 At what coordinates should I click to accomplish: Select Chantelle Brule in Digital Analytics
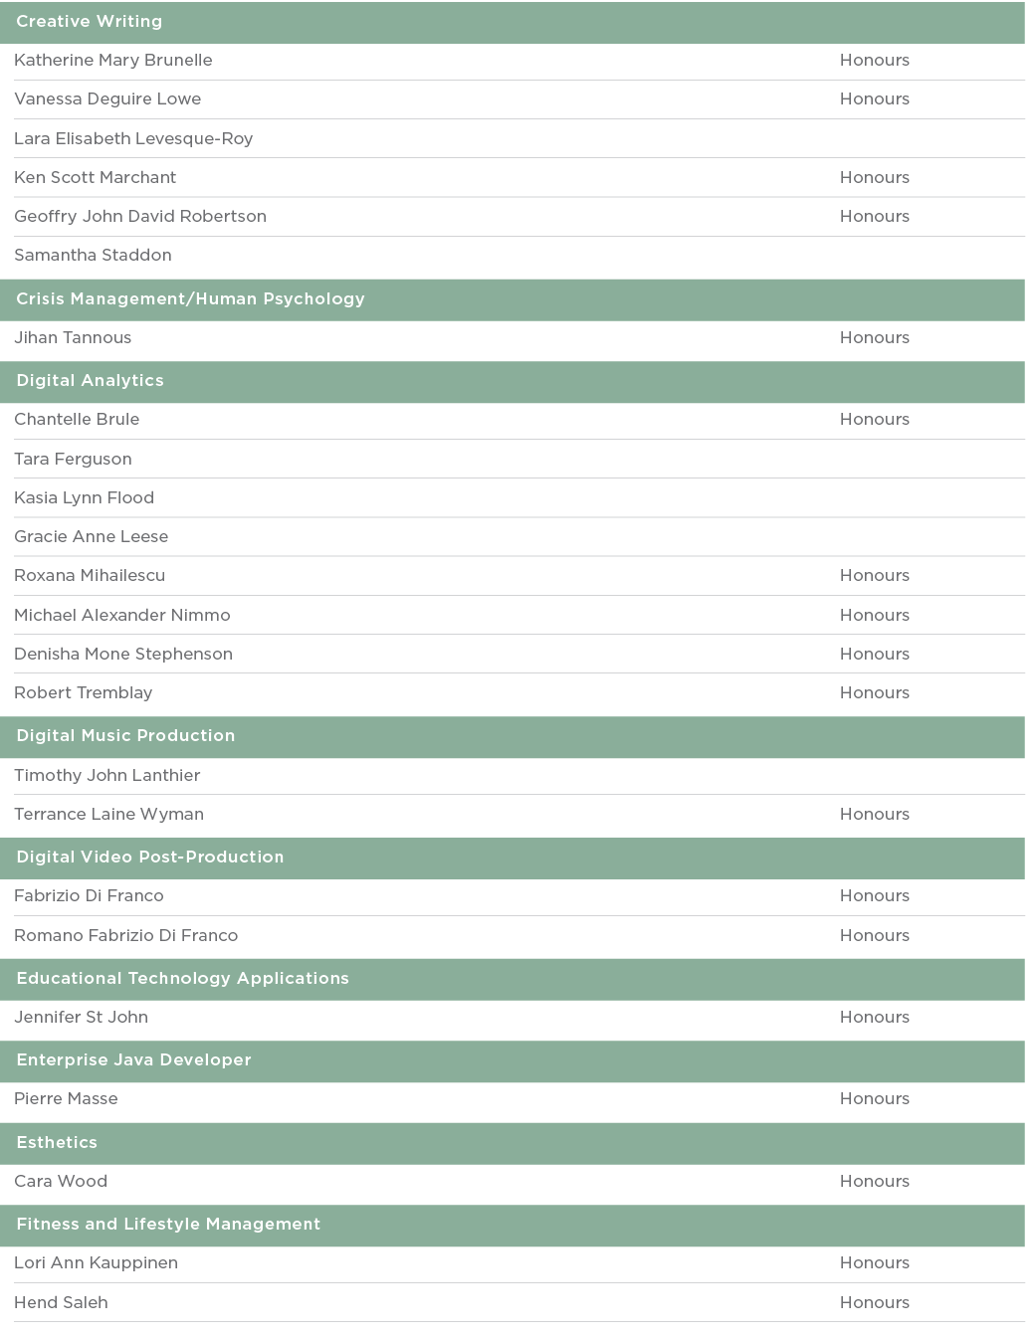pyautogui.click(x=77, y=420)
